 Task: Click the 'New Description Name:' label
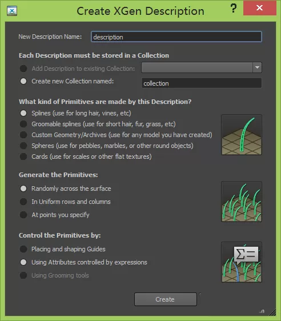pos(50,37)
